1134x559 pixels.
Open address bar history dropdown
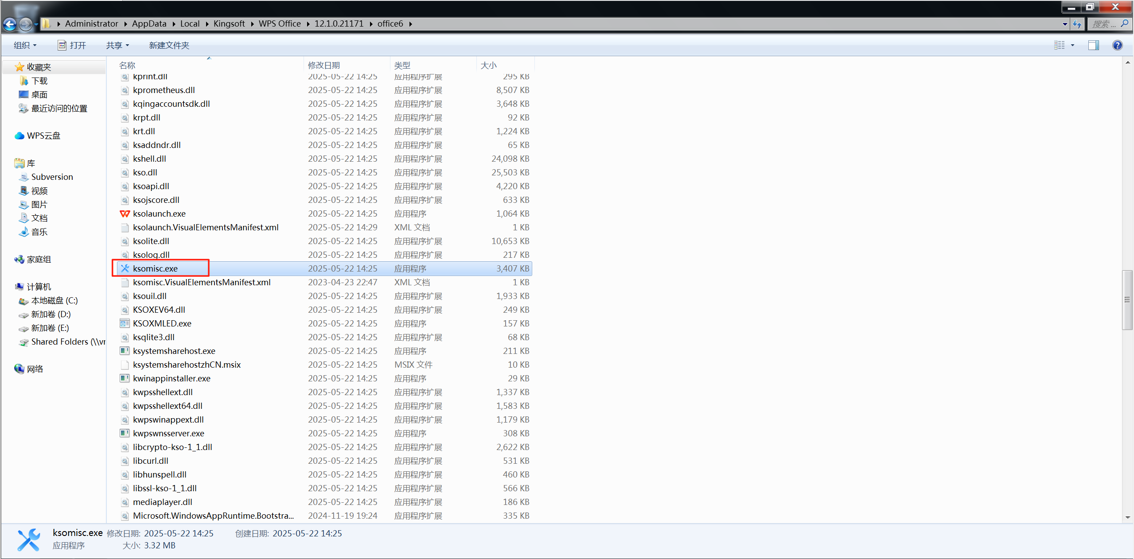coord(1065,24)
